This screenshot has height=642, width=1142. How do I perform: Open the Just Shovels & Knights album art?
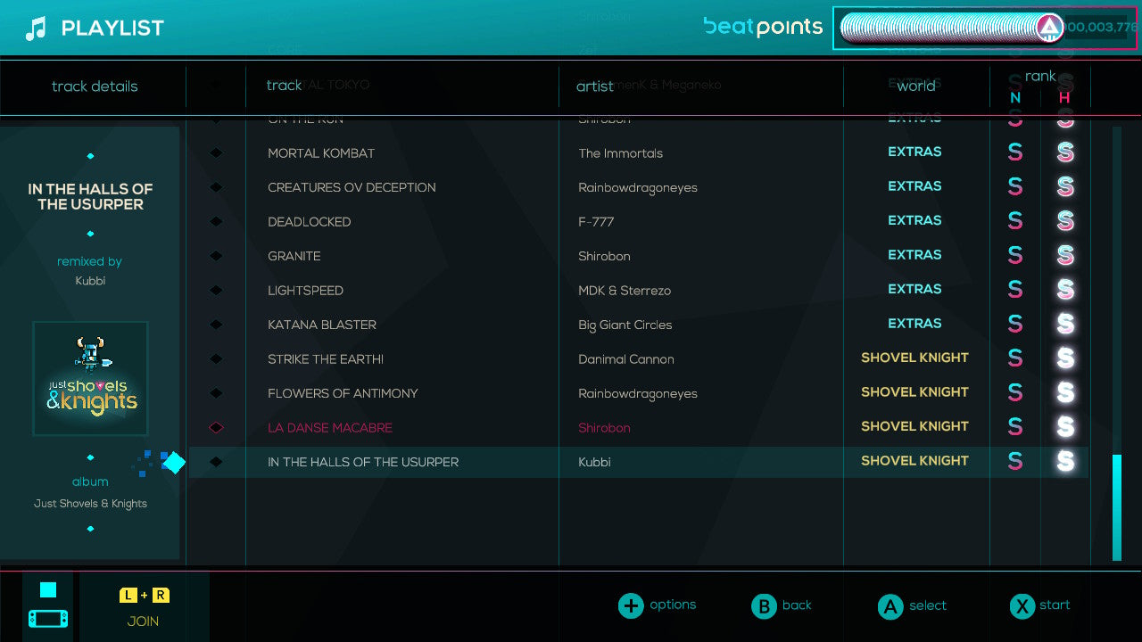(90, 379)
